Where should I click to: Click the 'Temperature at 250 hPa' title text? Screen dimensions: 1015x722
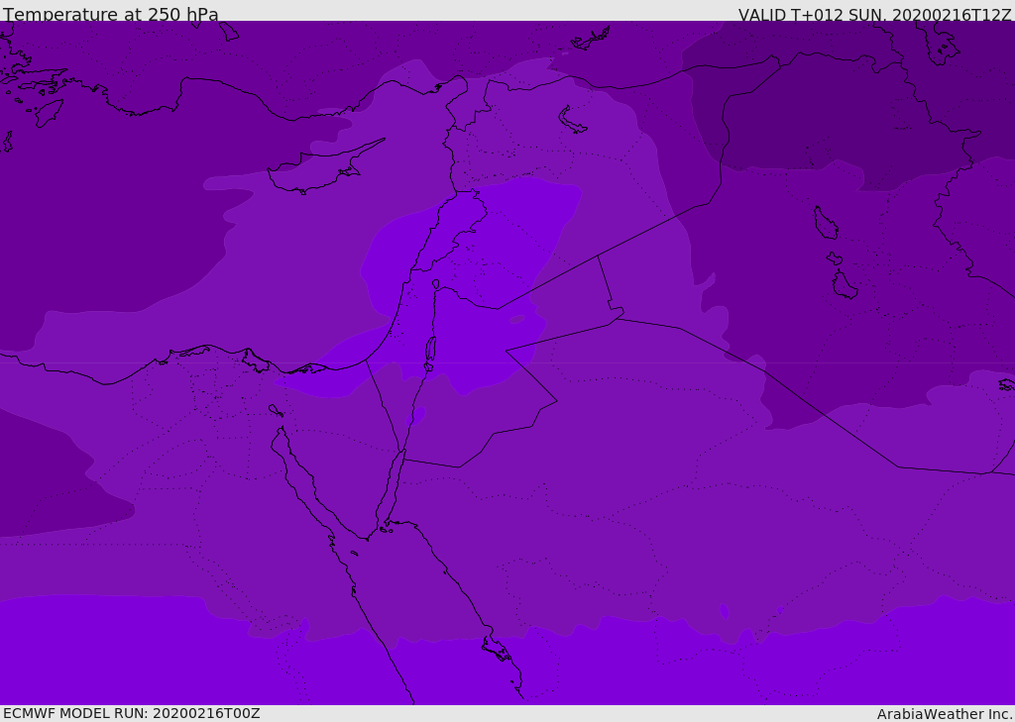pyautogui.click(x=111, y=14)
